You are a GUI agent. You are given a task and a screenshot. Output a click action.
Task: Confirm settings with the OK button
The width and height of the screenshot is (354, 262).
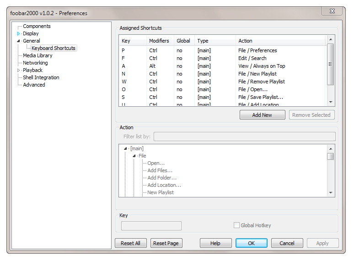pyautogui.click(x=251, y=243)
